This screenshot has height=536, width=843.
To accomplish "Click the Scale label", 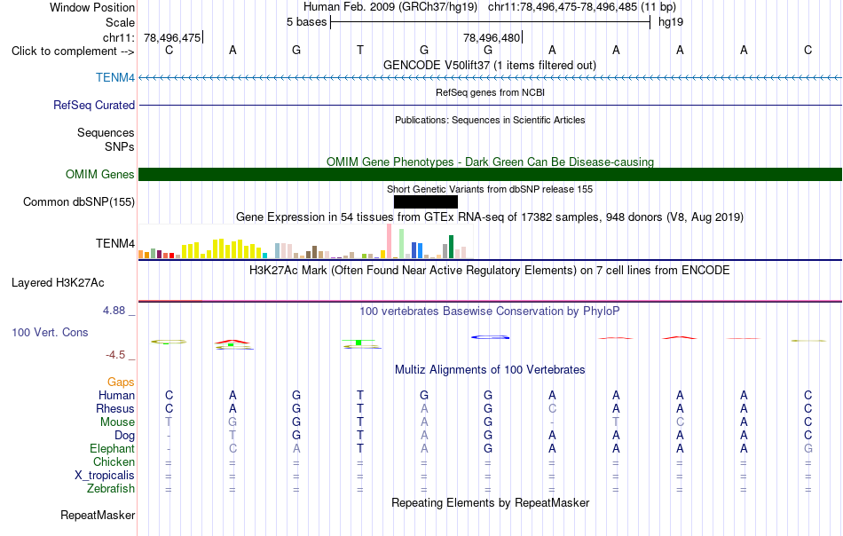I will [x=121, y=22].
